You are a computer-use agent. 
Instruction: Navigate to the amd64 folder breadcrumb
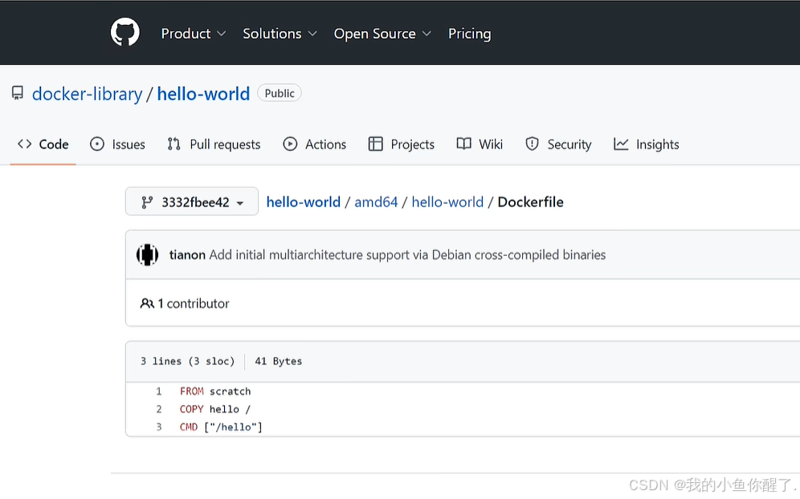(376, 202)
